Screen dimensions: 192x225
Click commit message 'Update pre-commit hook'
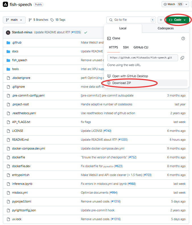[98, 210]
